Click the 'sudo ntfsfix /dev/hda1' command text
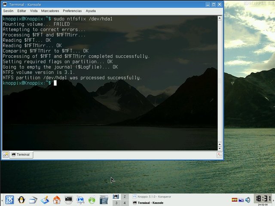 point(83,19)
